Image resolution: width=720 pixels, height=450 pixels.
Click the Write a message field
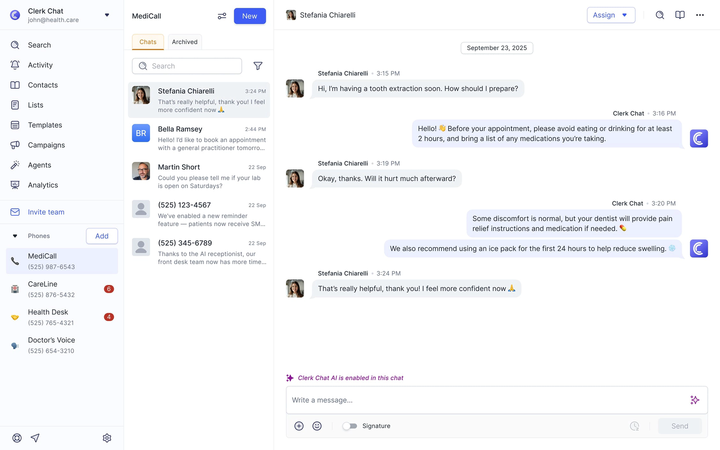485,400
